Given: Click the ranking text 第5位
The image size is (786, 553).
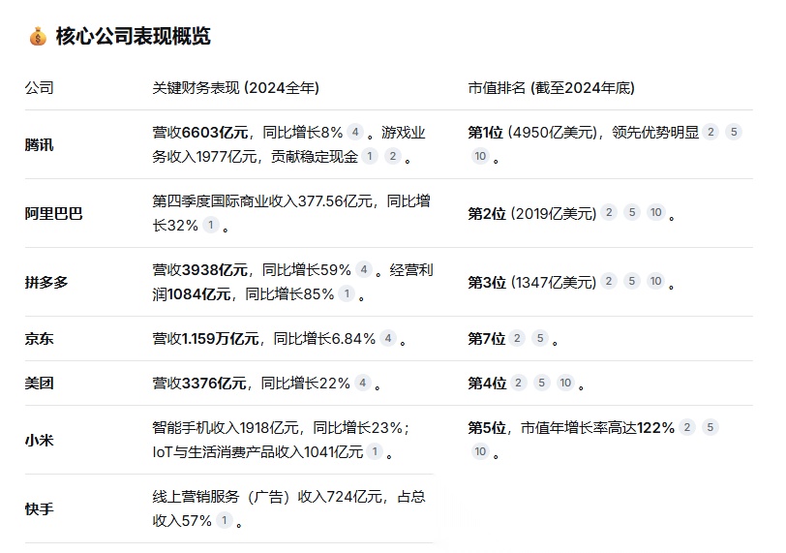Looking at the screenshot, I should coord(487,428).
